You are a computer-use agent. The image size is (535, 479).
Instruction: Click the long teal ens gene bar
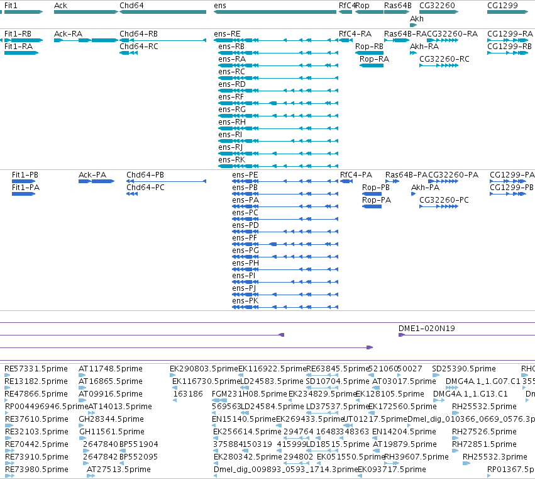[x=275, y=12]
